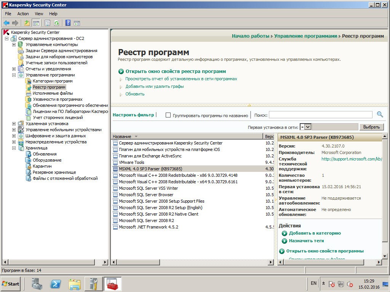The height and width of the screenshot is (292, 390).
Task: Click the Настроить фильтр link
Action: [133, 115]
